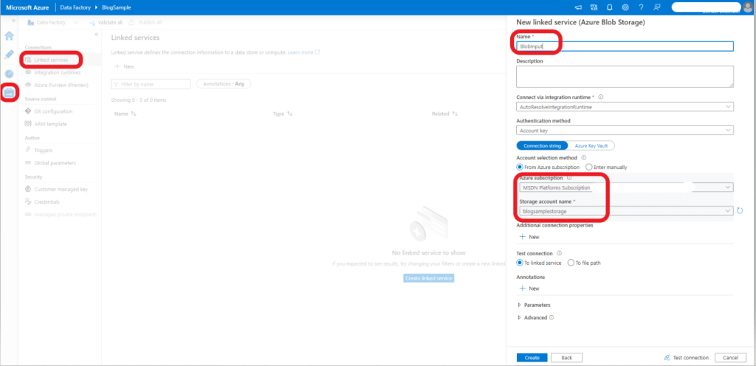Open the settings gear in header
756x366 pixels.
(x=625, y=7)
